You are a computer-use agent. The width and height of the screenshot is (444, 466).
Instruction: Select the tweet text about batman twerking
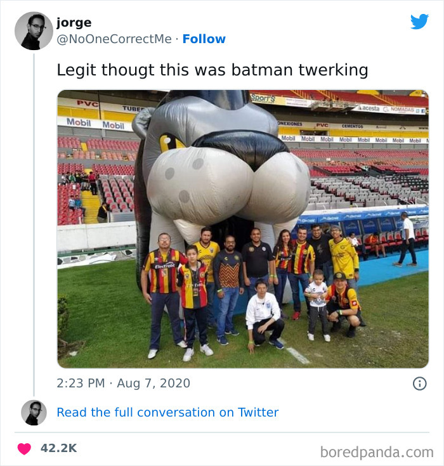coord(212,70)
